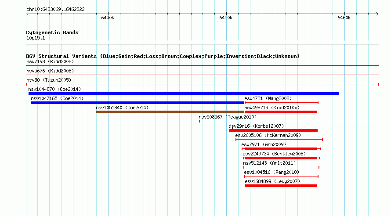Click the ruler's left arrowhead
Screen dimensions: 391x216
point(27,14)
